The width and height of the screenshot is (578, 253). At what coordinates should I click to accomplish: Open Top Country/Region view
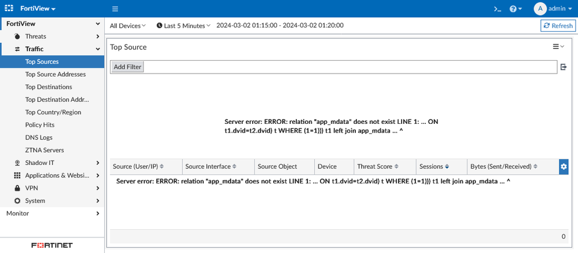52,112
